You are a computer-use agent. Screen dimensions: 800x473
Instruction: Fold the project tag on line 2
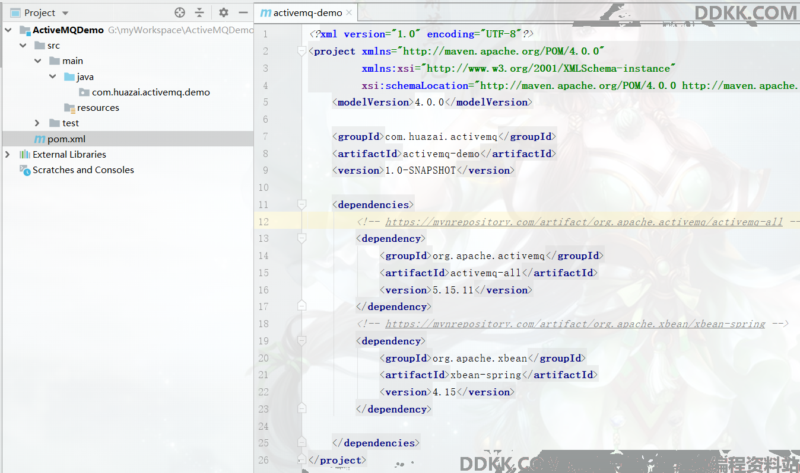point(301,52)
